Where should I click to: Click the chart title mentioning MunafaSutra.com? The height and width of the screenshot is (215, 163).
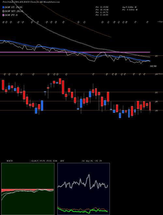(x=31, y=2)
